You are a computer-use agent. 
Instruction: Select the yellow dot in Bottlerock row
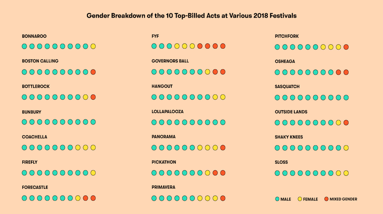point(86,97)
